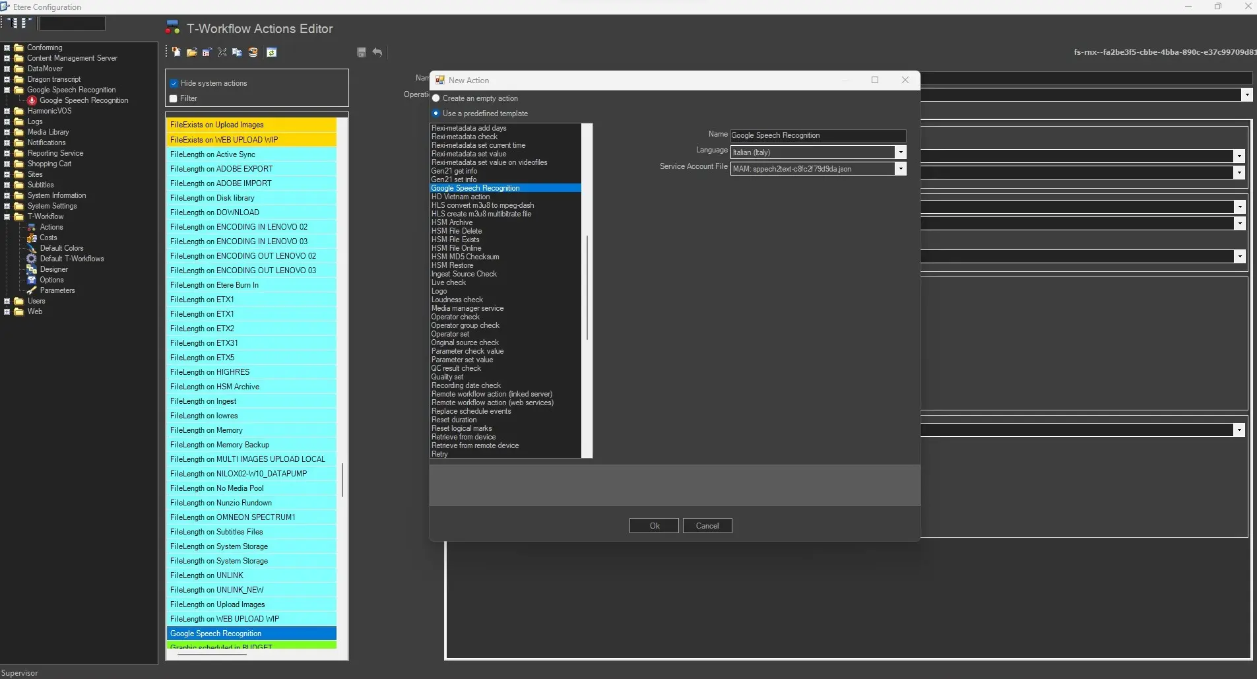This screenshot has height=679, width=1257.
Task: Click the template list vertical scrollbar
Action: [587, 288]
